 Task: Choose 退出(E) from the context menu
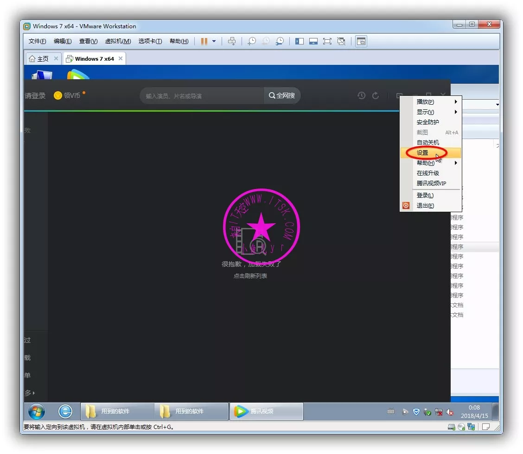(x=425, y=206)
